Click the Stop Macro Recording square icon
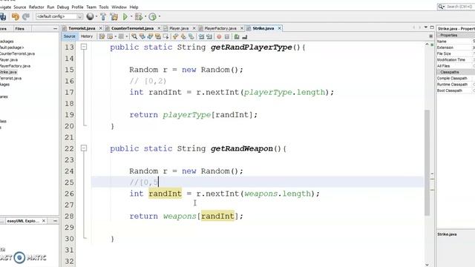Screen dimensions: 475x267 (x=227, y=36)
